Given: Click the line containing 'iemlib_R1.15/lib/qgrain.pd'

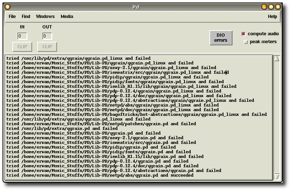Looking at the screenshot, I should 105,156.
